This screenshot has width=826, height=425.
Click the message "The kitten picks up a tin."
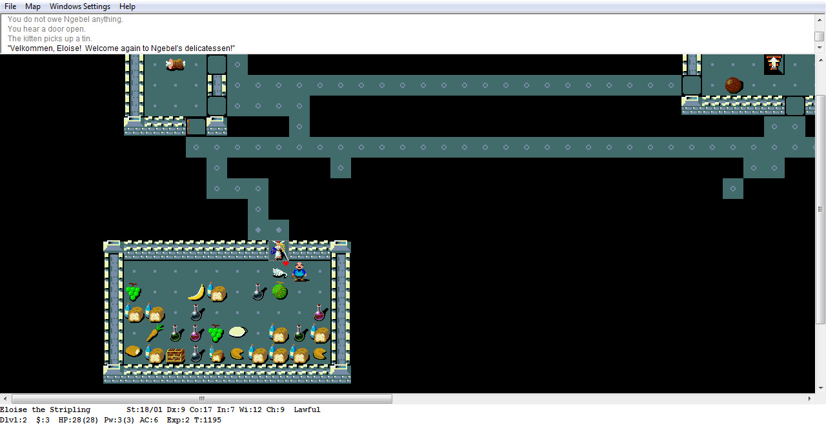pos(50,39)
